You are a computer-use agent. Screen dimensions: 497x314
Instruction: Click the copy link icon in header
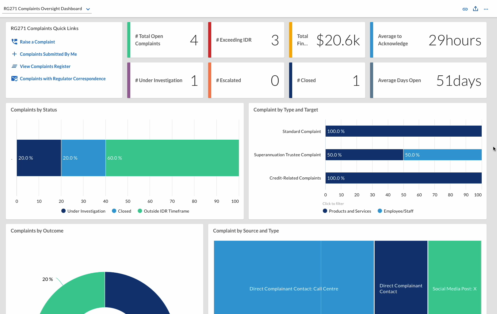[x=465, y=9]
